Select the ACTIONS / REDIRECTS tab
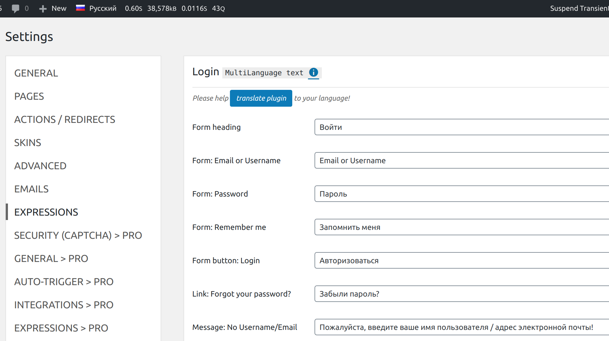The height and width of the screenshot is (341, 609). point(65,119)
